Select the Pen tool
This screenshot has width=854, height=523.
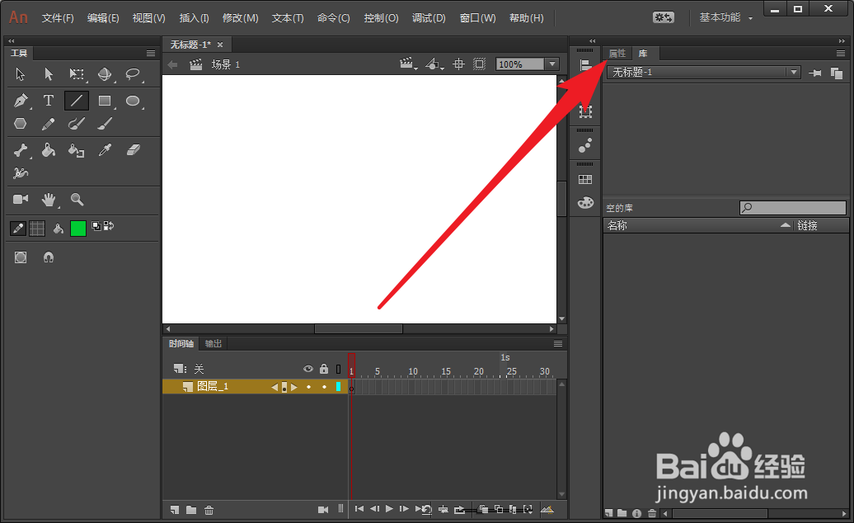[x=20, y=101]
